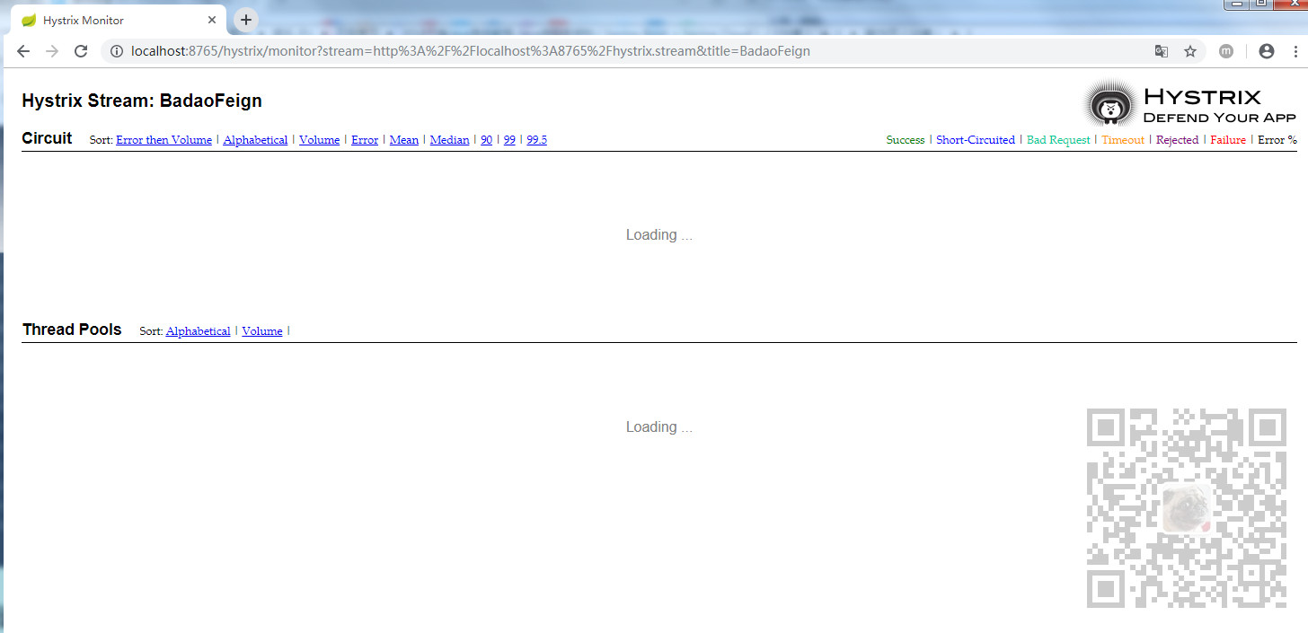Click the round m extension icon
This screenshot has height=633, width=1308.
pos(1226,51)
